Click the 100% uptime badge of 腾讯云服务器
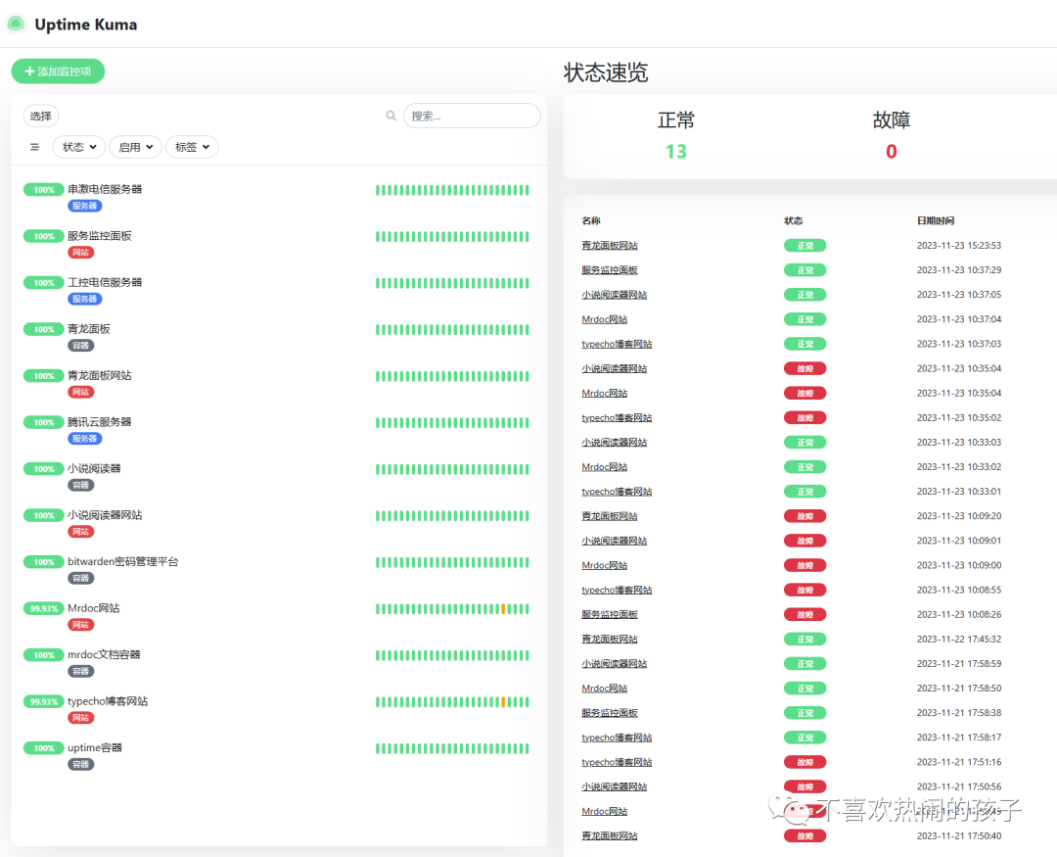Image resolution: width=1057 pixels, height=857 pixels. click(43, 422)
